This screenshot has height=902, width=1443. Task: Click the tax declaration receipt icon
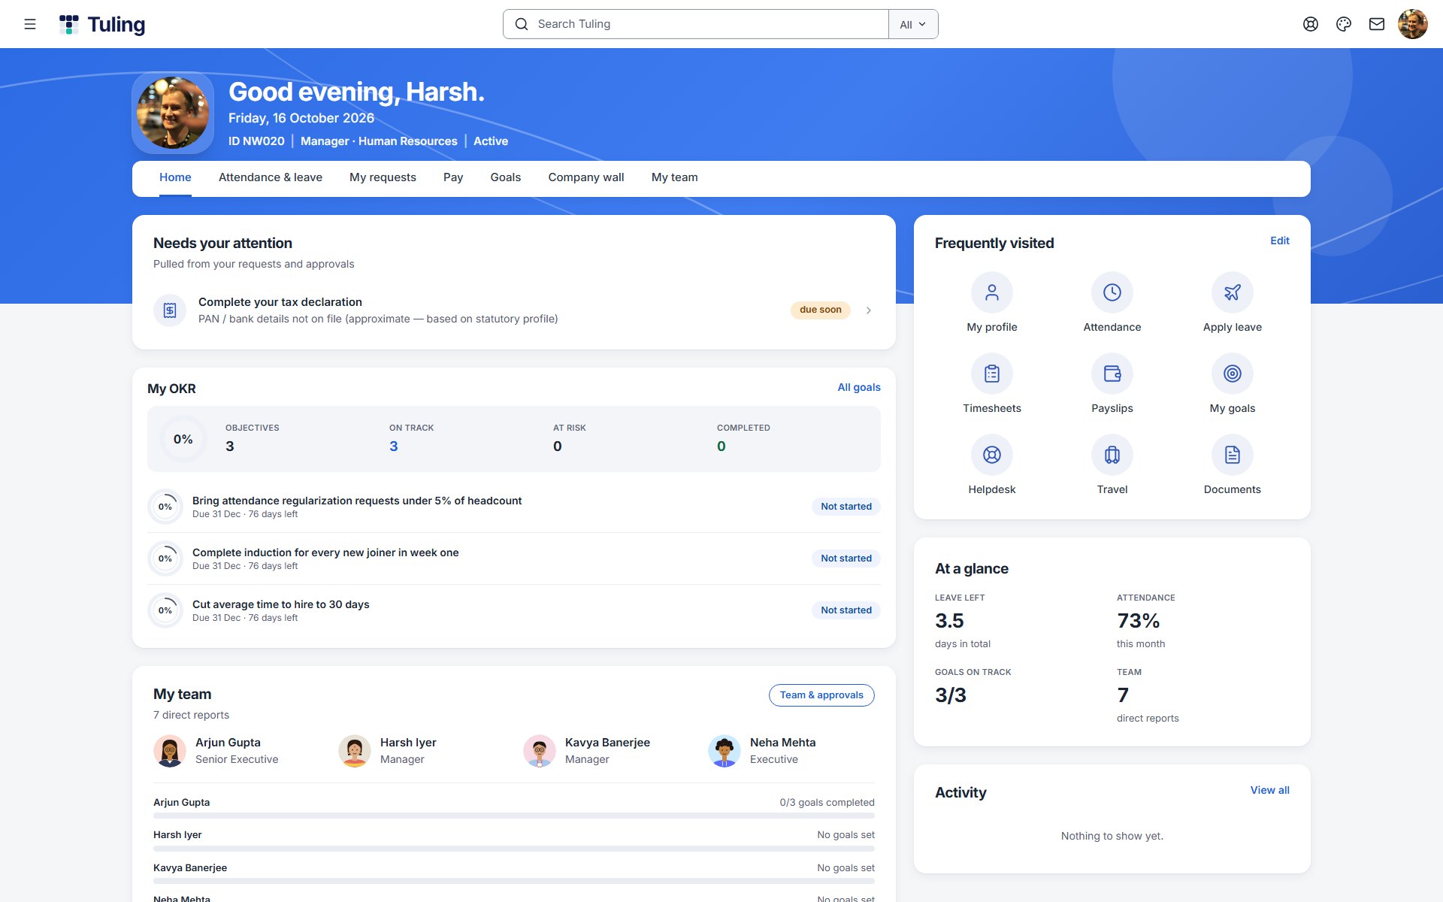pyautogui.click(x=170, y=310)
